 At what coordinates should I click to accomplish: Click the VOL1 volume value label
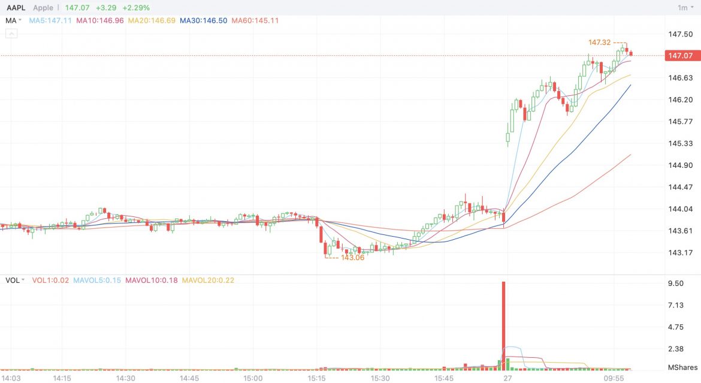click(50, 280)
